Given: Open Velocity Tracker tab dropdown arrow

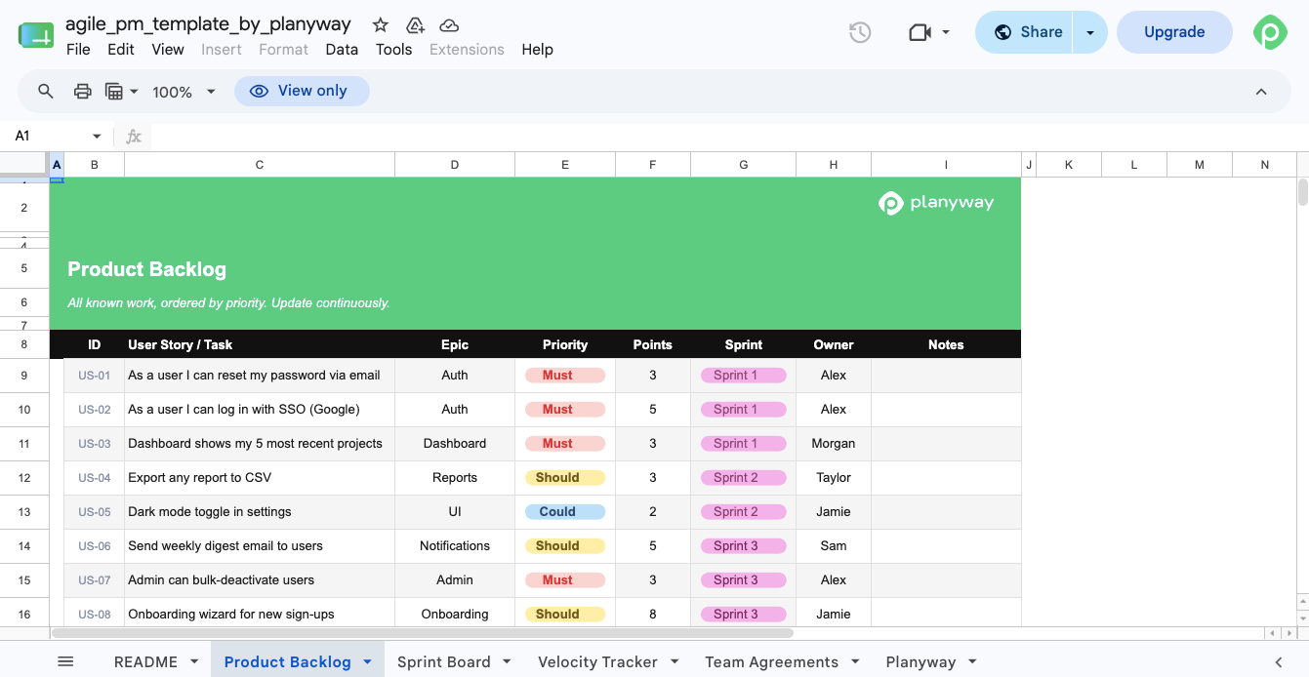Looking at the screenshot, I should click(x=674, y=661).
